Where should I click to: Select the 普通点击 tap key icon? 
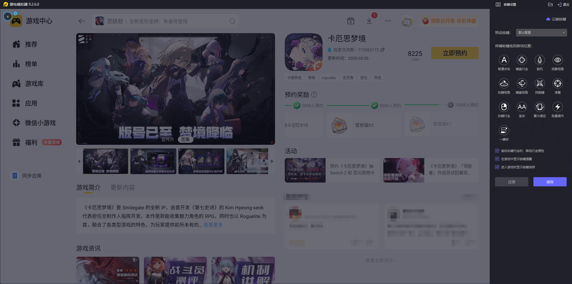tap(504, 60)
